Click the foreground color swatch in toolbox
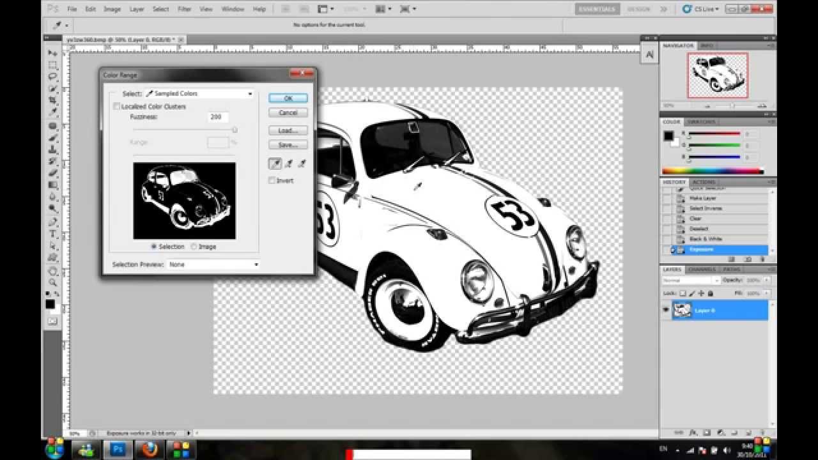Image resolution: width=818 pixels, height=460 pixels. coord(50,304)
